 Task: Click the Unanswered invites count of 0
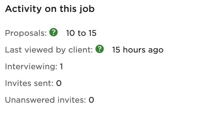pyautogui.click(x=91, y=100)
